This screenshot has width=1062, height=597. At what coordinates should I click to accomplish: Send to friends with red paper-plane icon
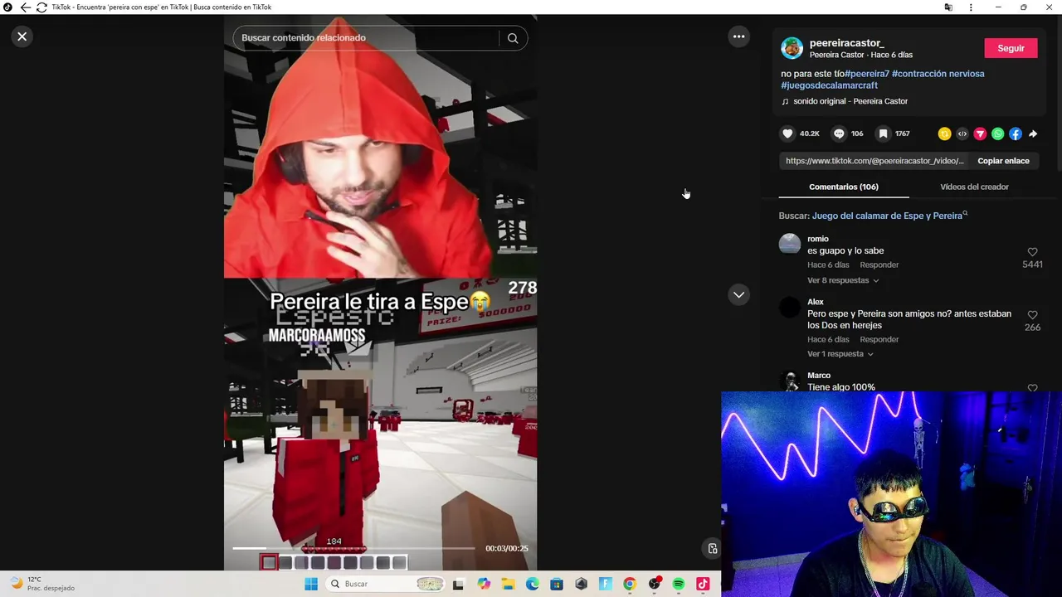tap(980, 133)
